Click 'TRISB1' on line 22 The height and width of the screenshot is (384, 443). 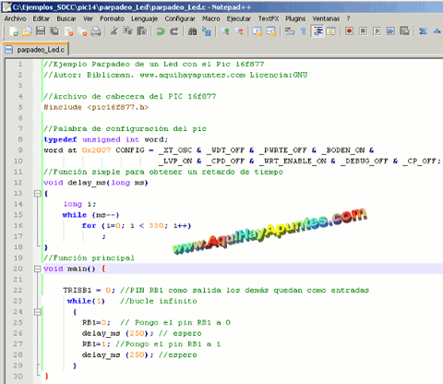pos(78,290)
